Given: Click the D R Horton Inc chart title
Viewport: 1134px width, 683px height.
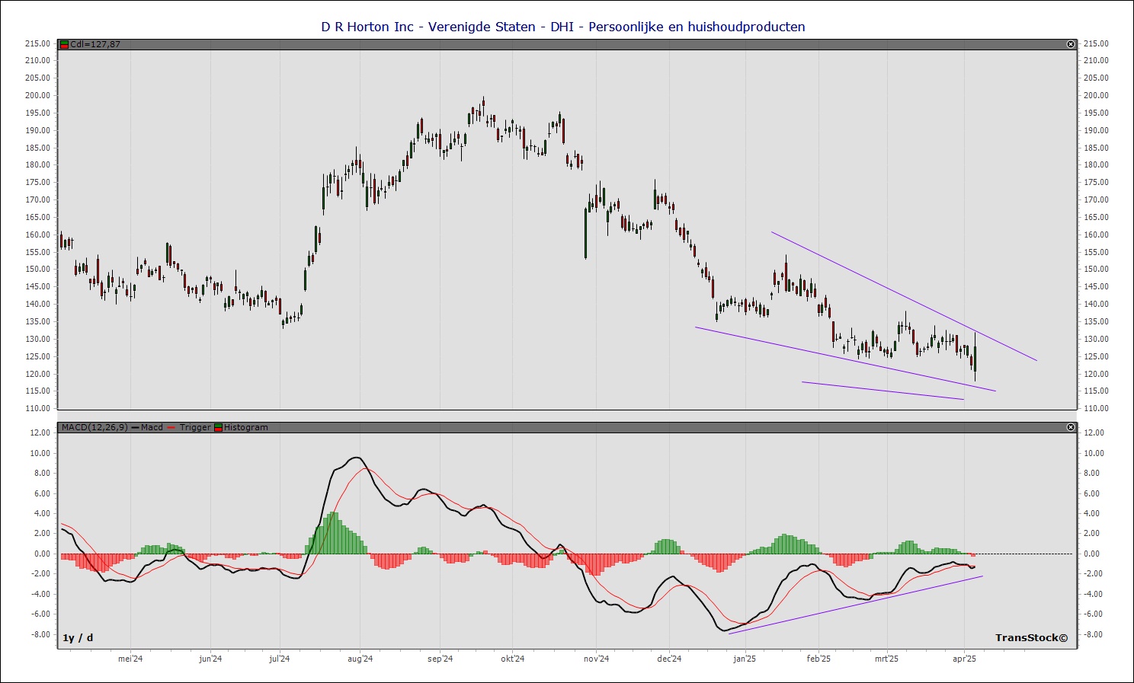Looking at the screenshot, I should (x=562, y=27).
